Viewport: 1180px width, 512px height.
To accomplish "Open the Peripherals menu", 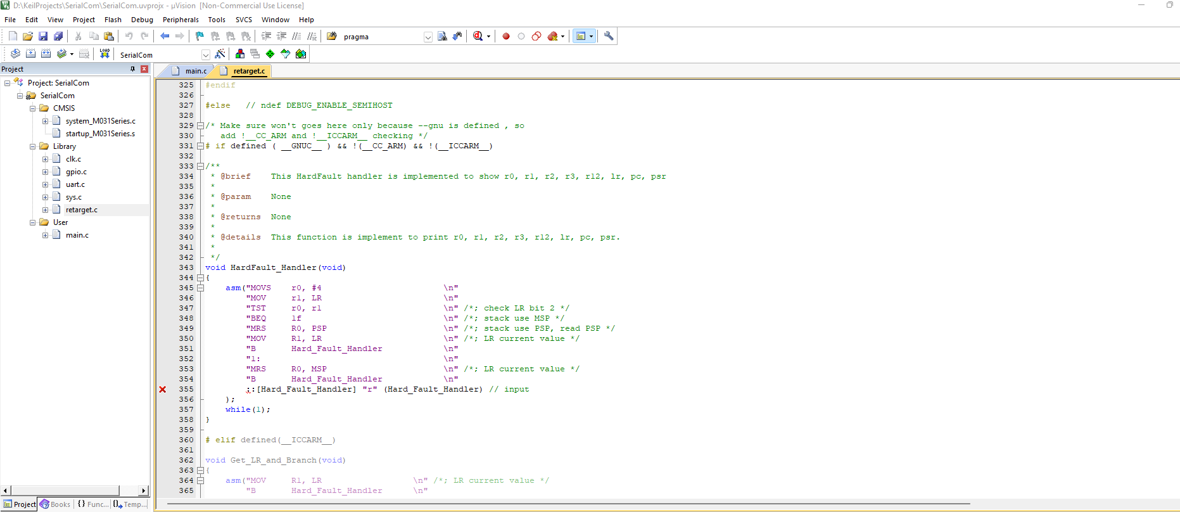I will 181,20.
